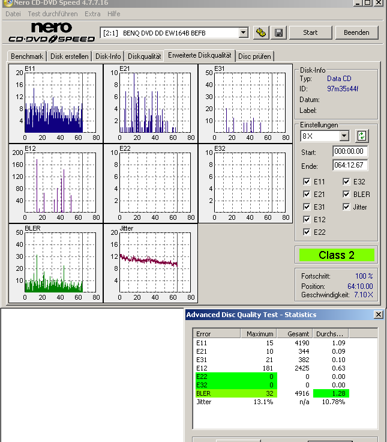Switch to the Disc prüfen tab
The height and width of the screenshot is (442, 387).
coord(254,56)
